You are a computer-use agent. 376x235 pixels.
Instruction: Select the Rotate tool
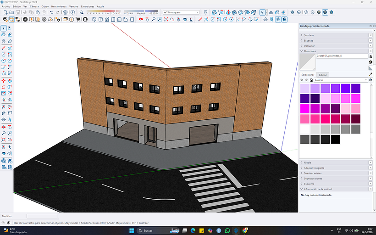click(x=4, y=87)
